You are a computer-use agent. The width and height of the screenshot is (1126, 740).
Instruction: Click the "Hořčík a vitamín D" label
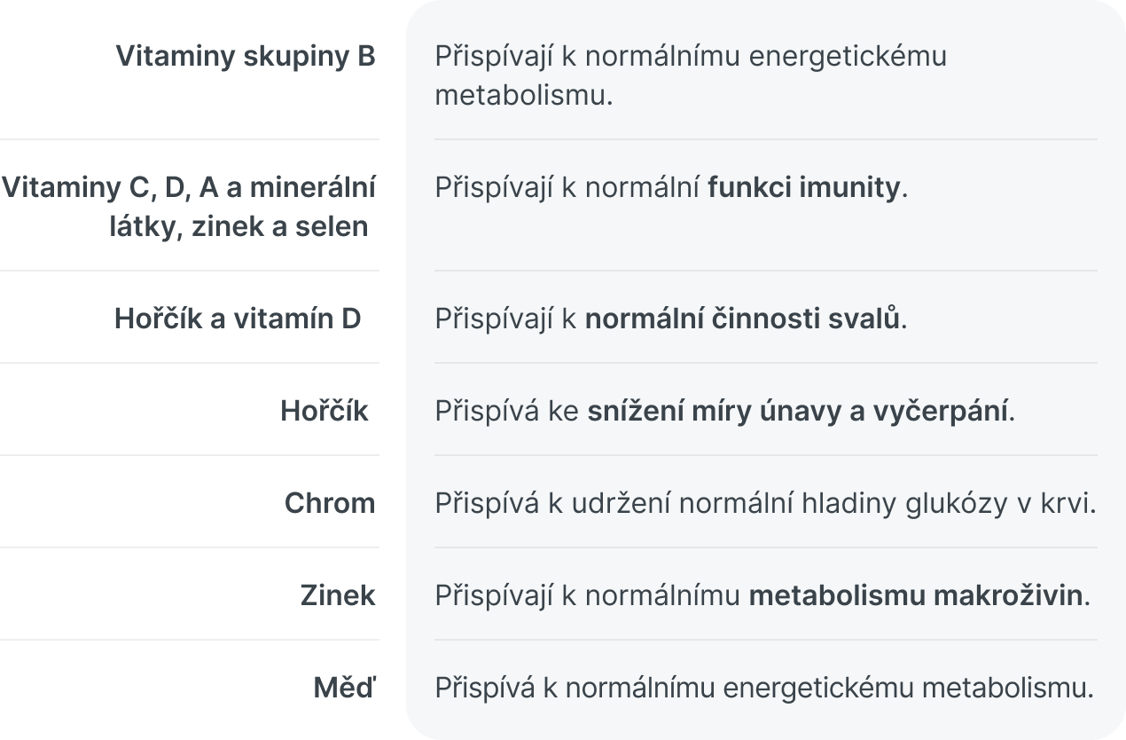click(238, 319)
